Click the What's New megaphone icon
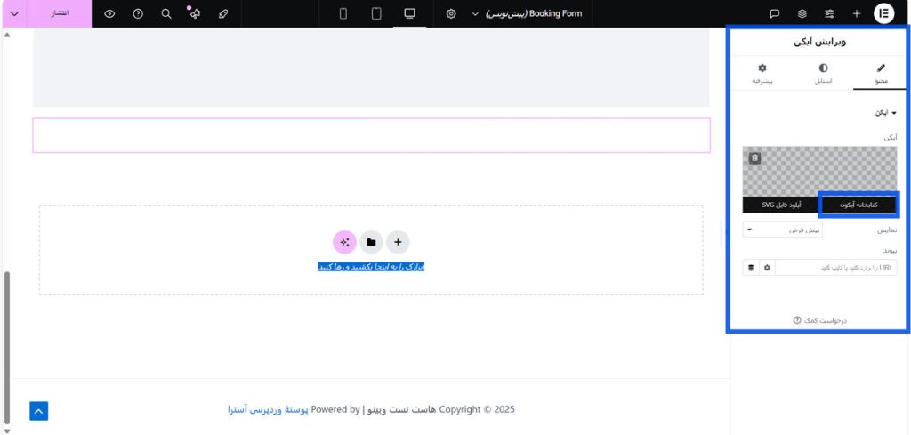The width and height of the screenshot is (911, 435). coord(194,13)
